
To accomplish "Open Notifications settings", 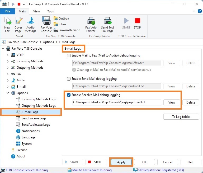I will pos(28,131).
